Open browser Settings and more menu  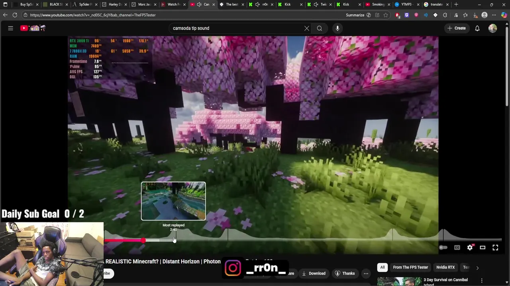tap(494, 15)
